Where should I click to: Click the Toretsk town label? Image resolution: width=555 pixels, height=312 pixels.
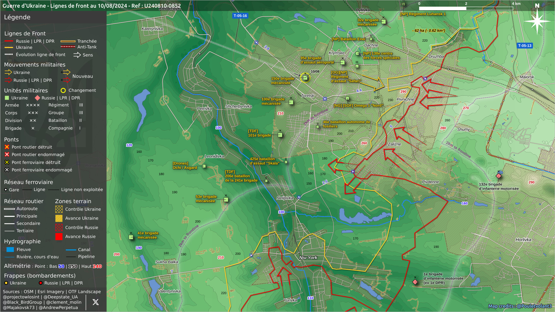(x=307, y=96)
